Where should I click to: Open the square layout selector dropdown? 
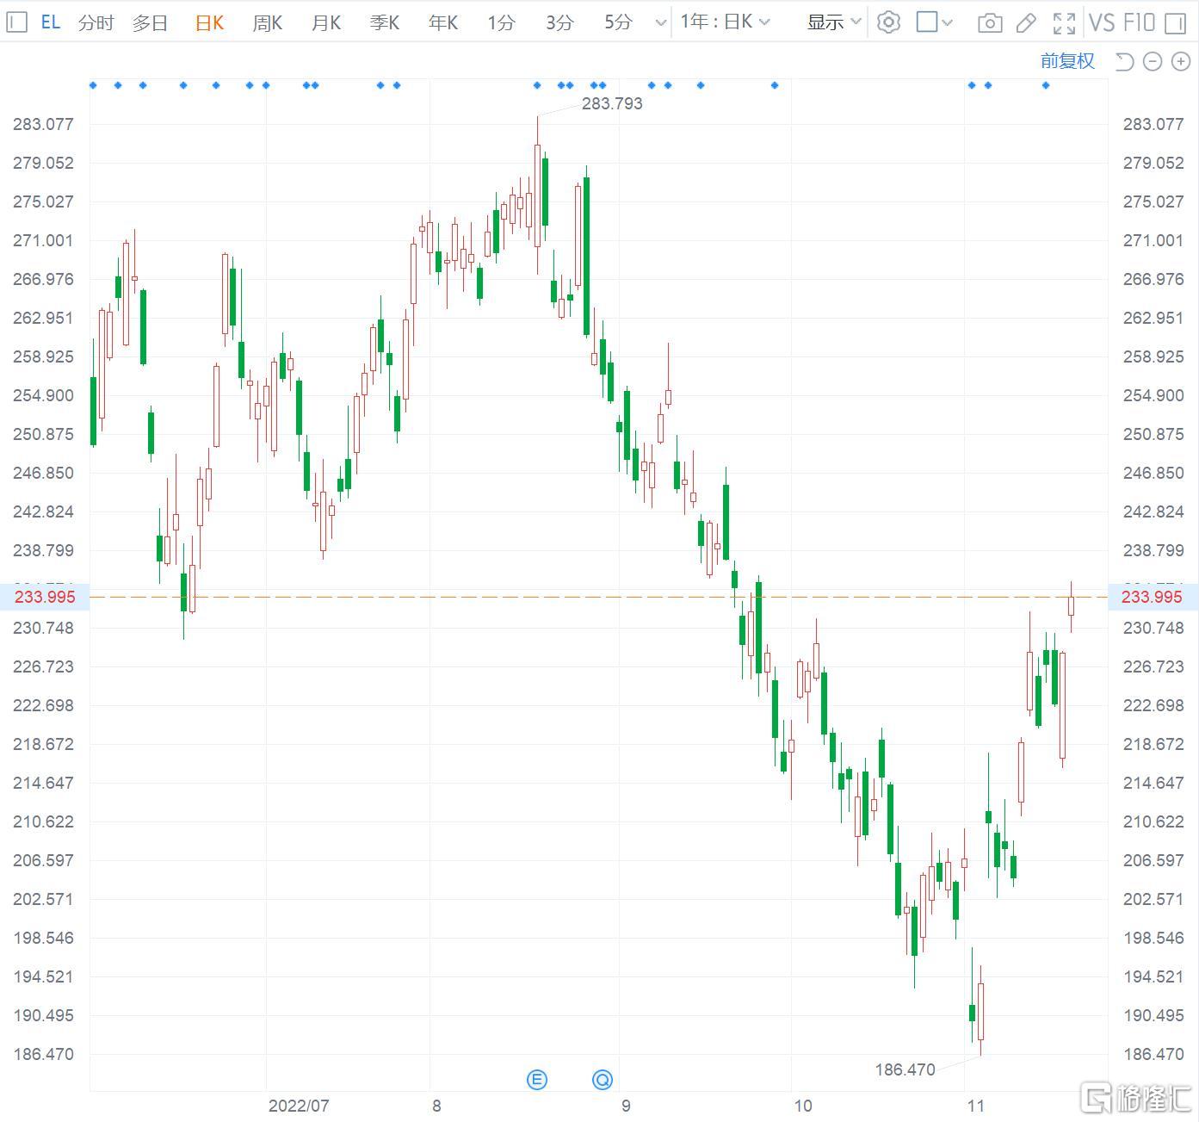click(935, 22)
